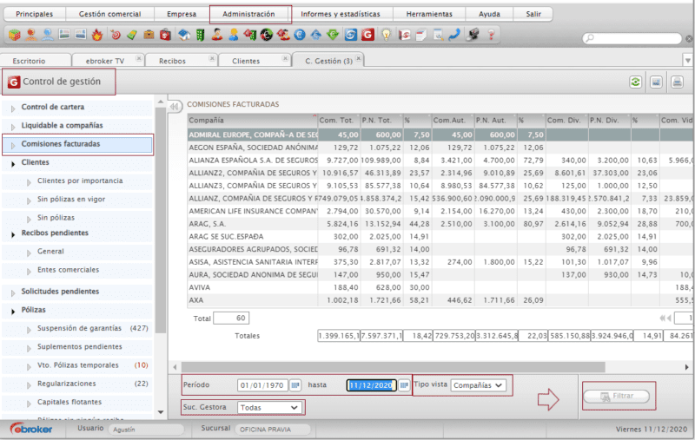Image resolution: width=695 pixels, height=440 pixels.
Task: Click the hasta date field 11/12/2020
Action: 371,385
